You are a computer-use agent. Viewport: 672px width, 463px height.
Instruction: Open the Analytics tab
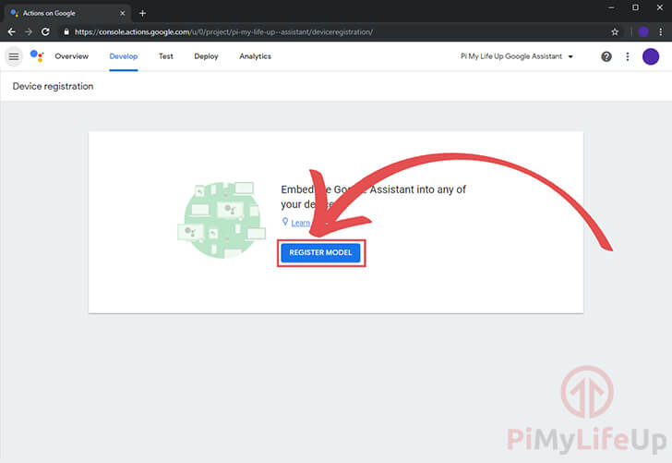tap(255, 56)
